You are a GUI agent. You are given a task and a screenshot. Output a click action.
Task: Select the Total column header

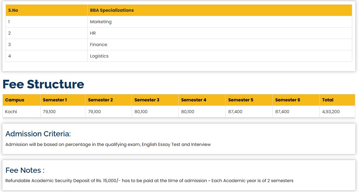[327, 100]
